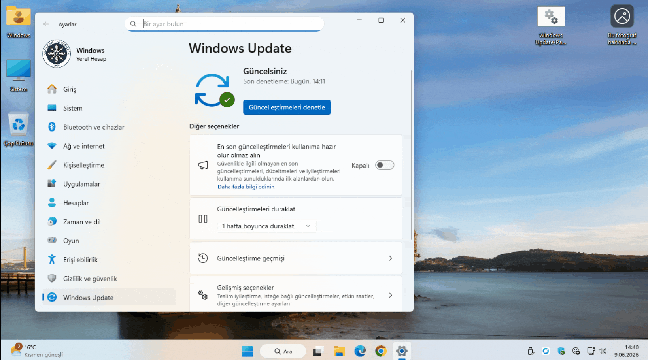Select the Sistem desktop shortcut
648x360 pixels.
coord(18,76)
